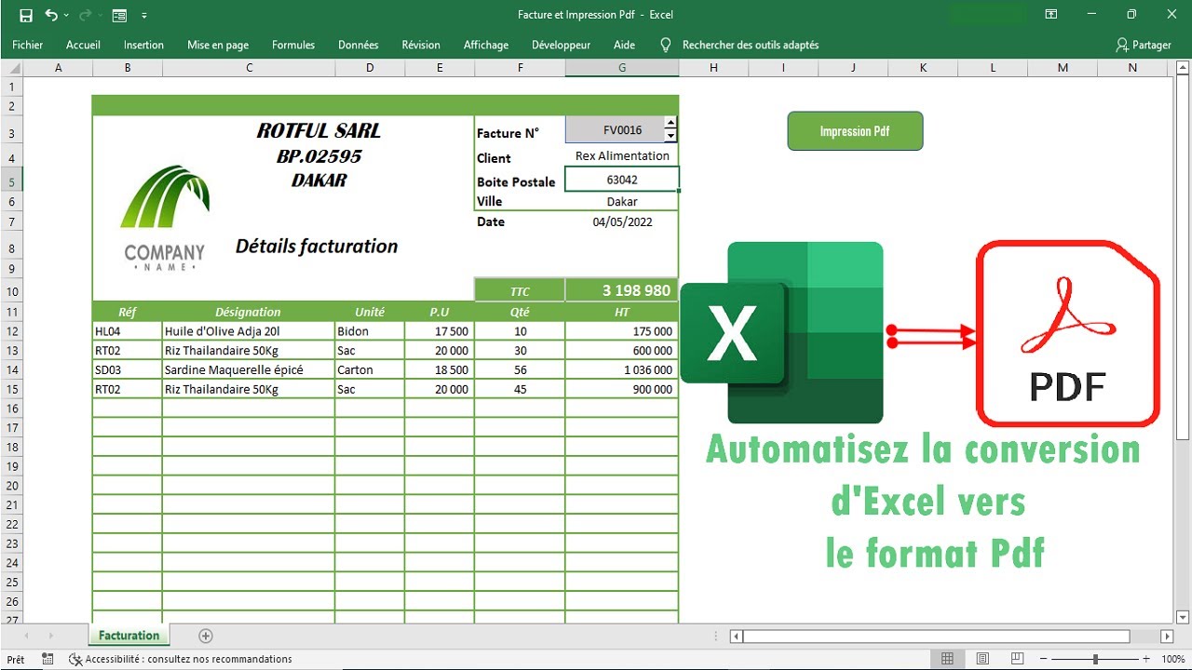Image resolution: width=1192 pixels, height=670 pixels.
Task: Switch to the Accueil tab
Action: (83, 45)
